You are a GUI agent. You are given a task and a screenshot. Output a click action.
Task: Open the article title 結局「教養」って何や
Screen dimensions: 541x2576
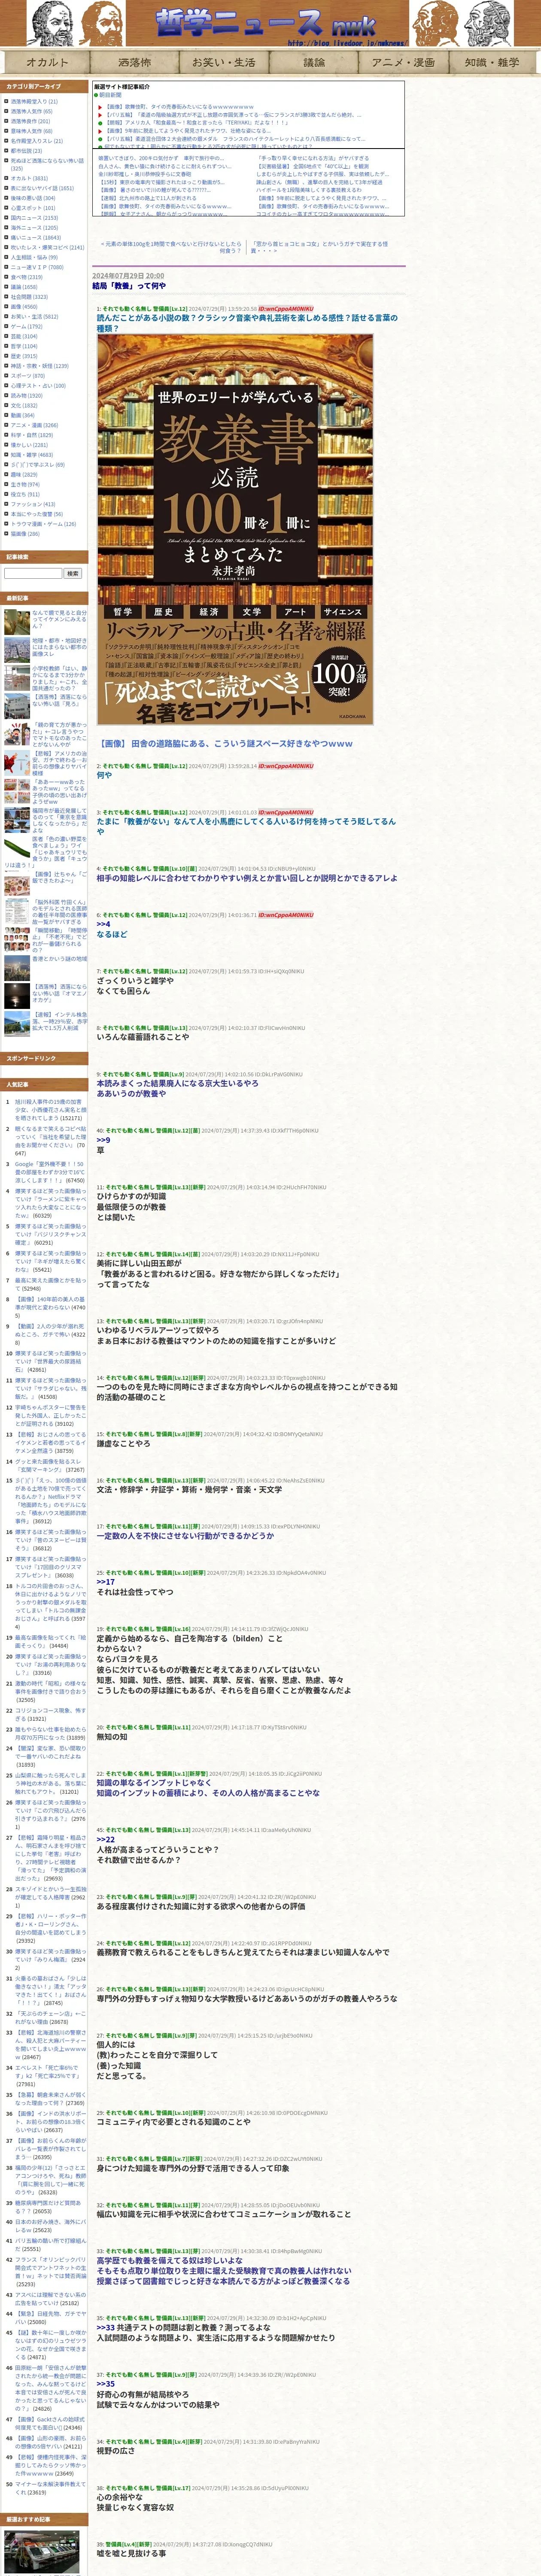[129, 286]
